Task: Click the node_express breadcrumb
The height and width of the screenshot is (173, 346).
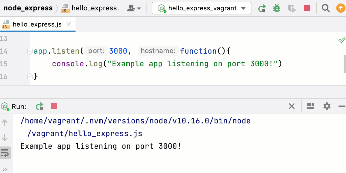Action: point(28,8)
